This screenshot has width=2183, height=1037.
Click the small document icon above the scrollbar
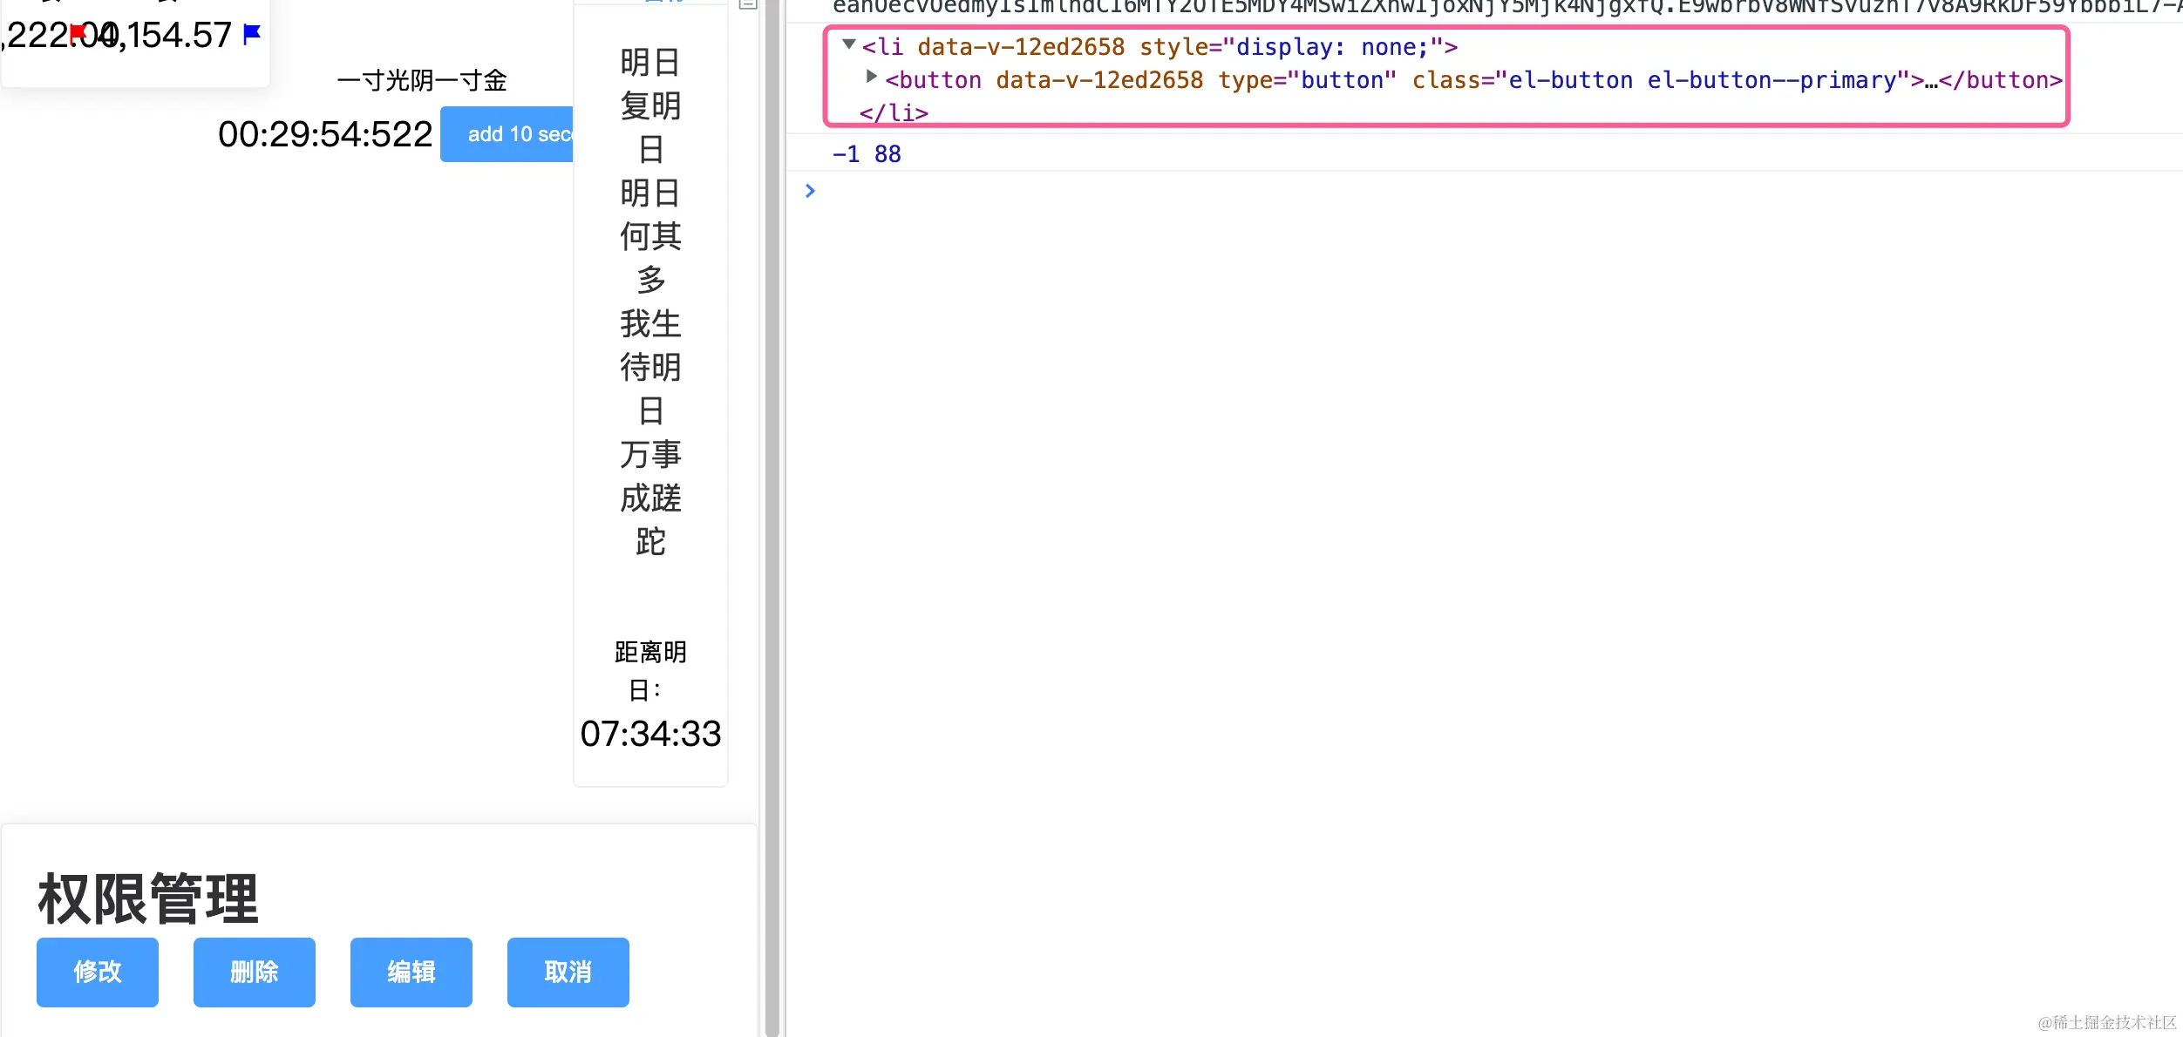747,4
